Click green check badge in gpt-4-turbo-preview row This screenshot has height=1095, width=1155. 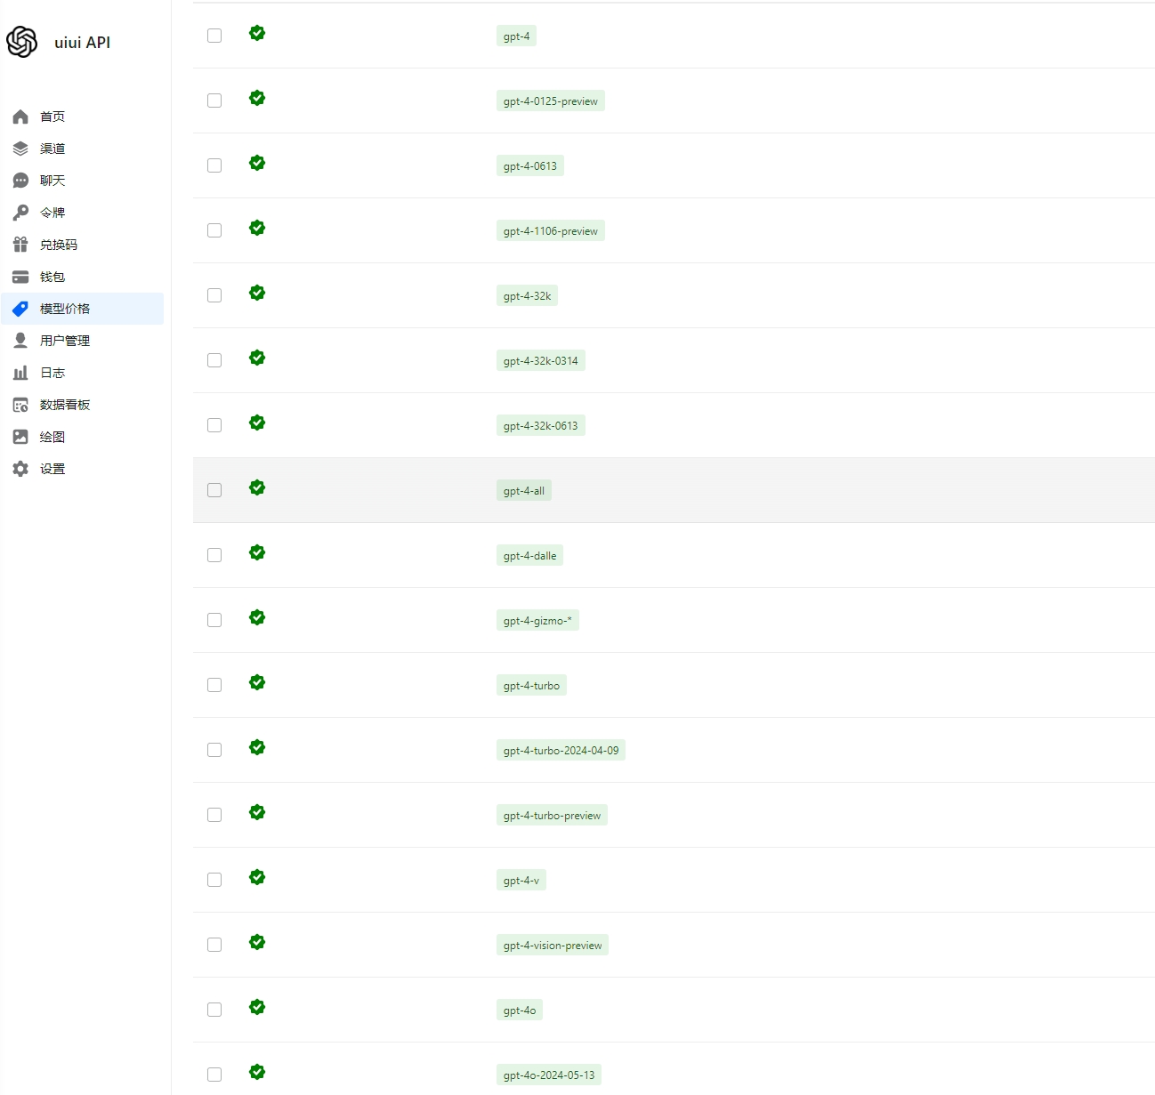257,812
